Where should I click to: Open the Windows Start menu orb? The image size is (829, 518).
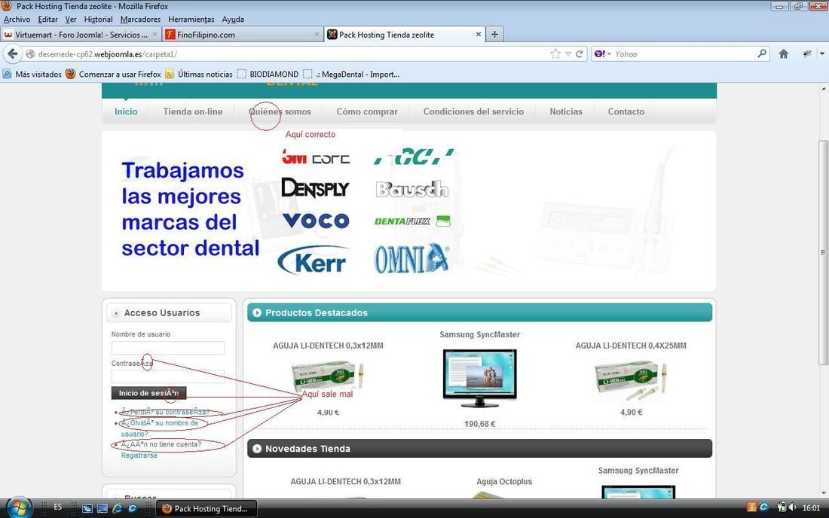pos(19,508)
